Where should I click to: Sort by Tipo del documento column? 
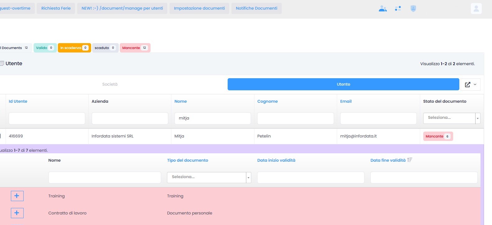point(188,160)
